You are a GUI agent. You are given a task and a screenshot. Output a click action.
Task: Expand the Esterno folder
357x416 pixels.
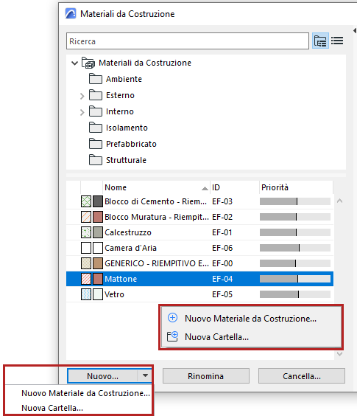coord(82,96)
